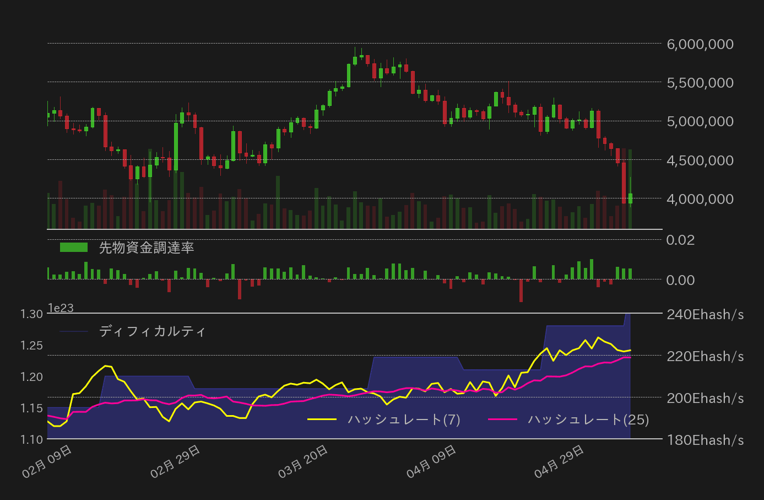Click the 先物資金調達率 green legend icon
The image size is (764, 500).
coord(75,246)
